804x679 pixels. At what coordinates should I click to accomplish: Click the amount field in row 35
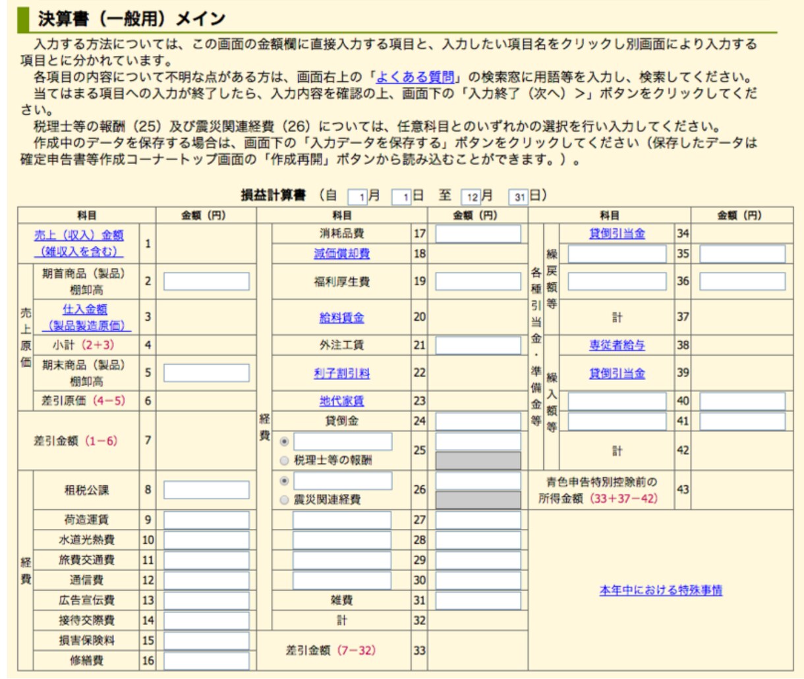click(x=742, y=254)
